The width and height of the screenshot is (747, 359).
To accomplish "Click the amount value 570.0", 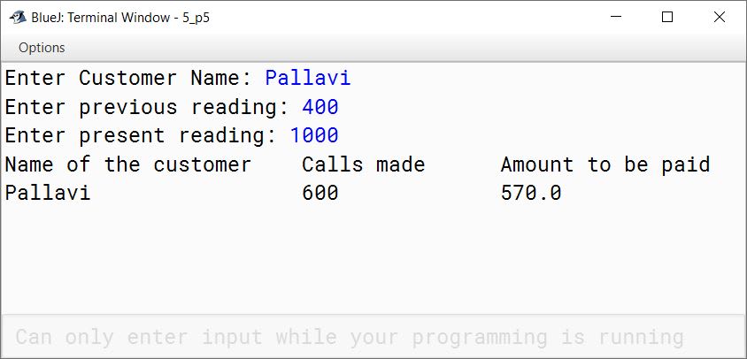I will (531, 193).
